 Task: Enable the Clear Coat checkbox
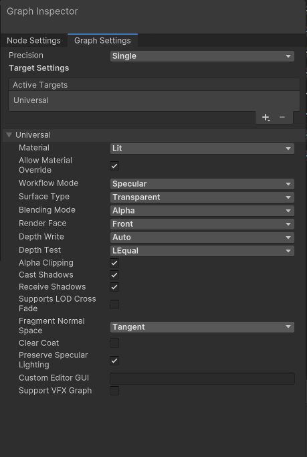click(x=114, y=343)
